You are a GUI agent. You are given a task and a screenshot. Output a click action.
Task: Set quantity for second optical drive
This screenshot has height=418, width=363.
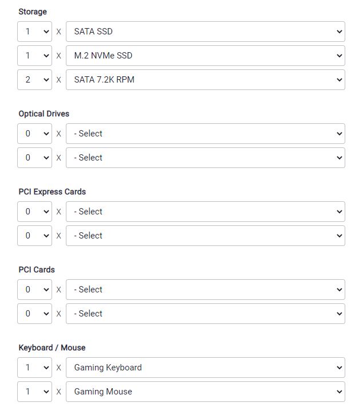coord(34,158)
